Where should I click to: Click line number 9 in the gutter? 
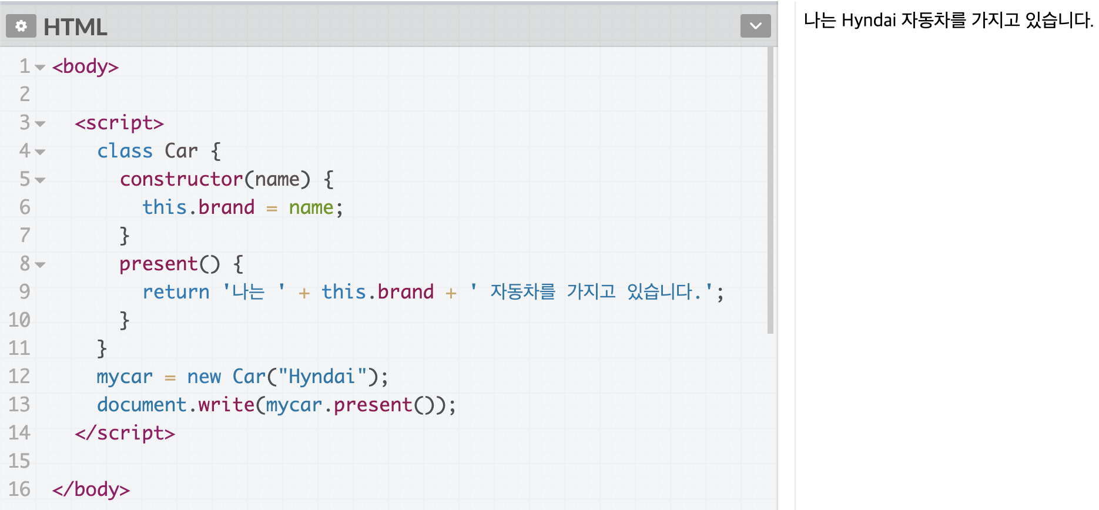[25, 292]
